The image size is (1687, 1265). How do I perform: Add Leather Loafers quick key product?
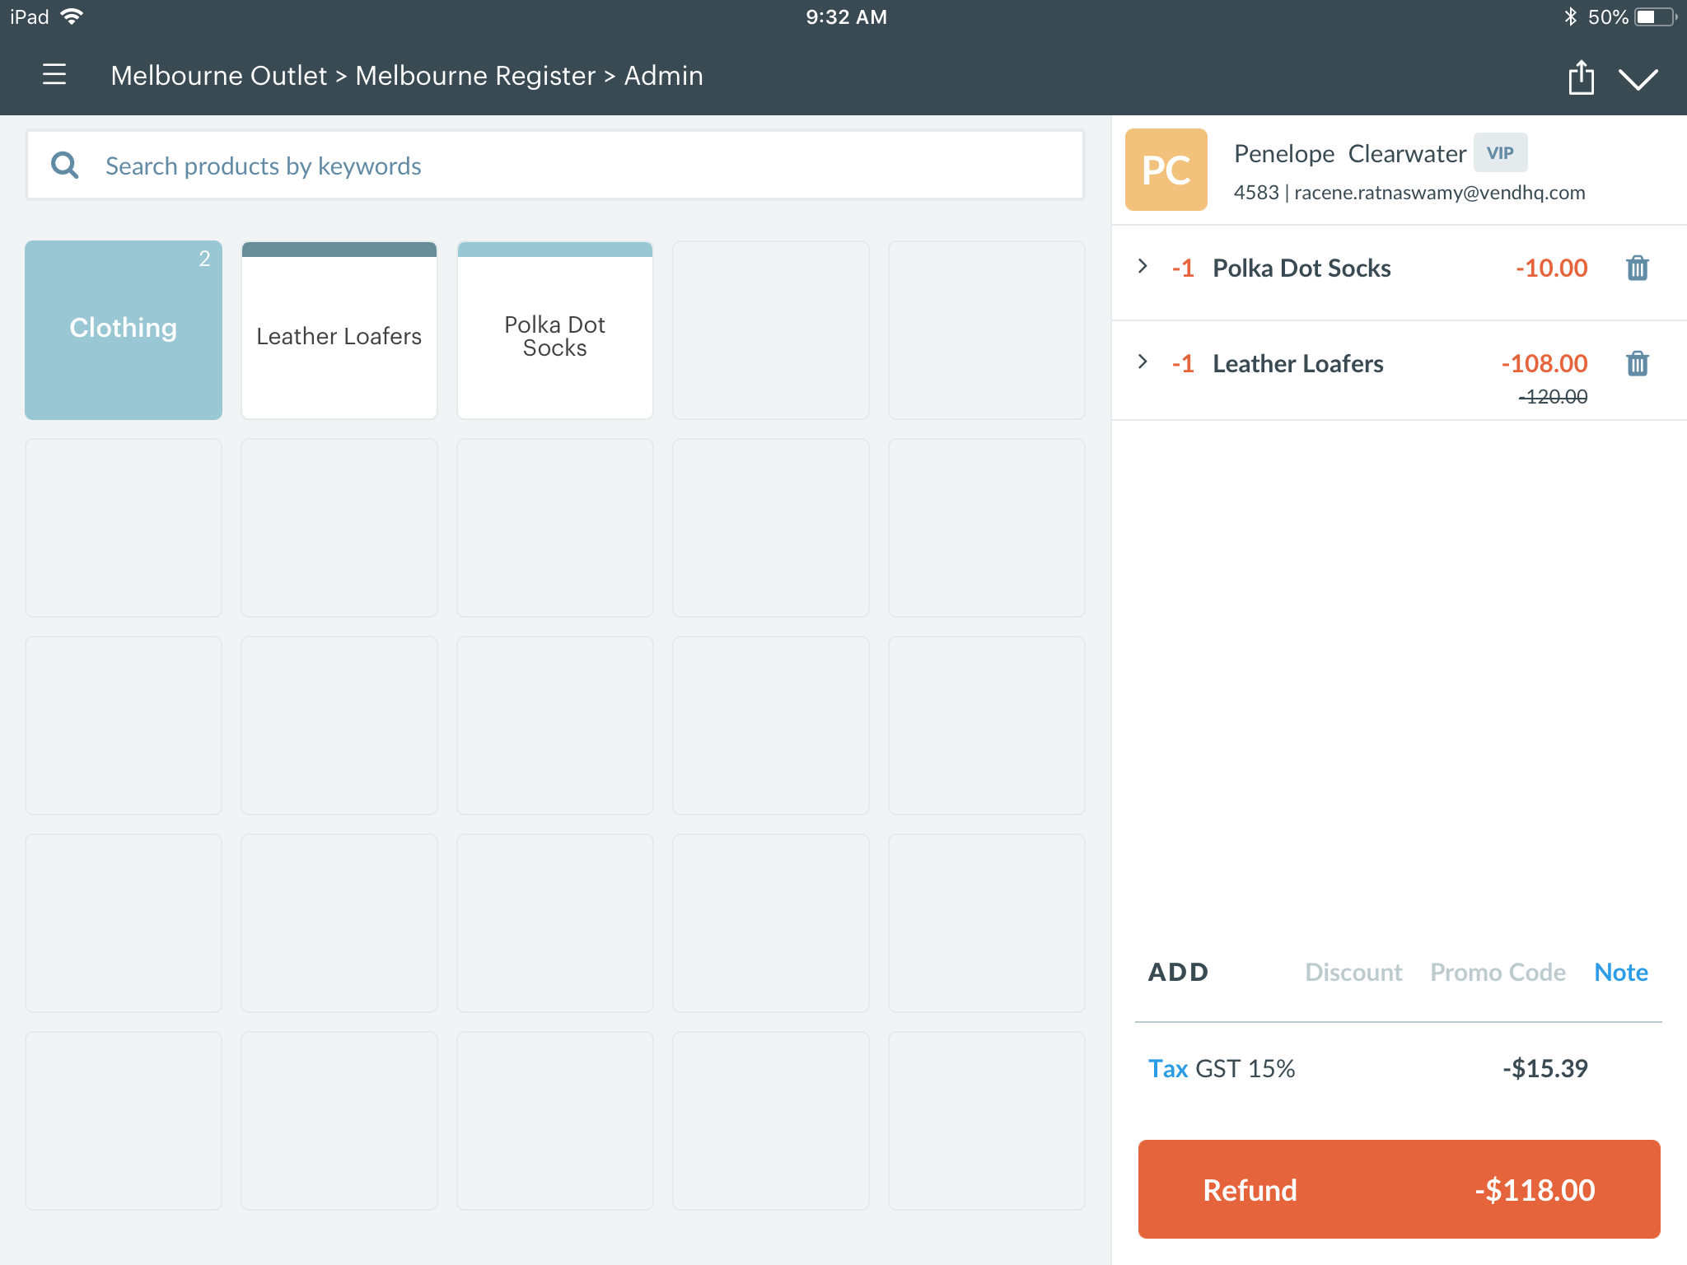[339, 331]
